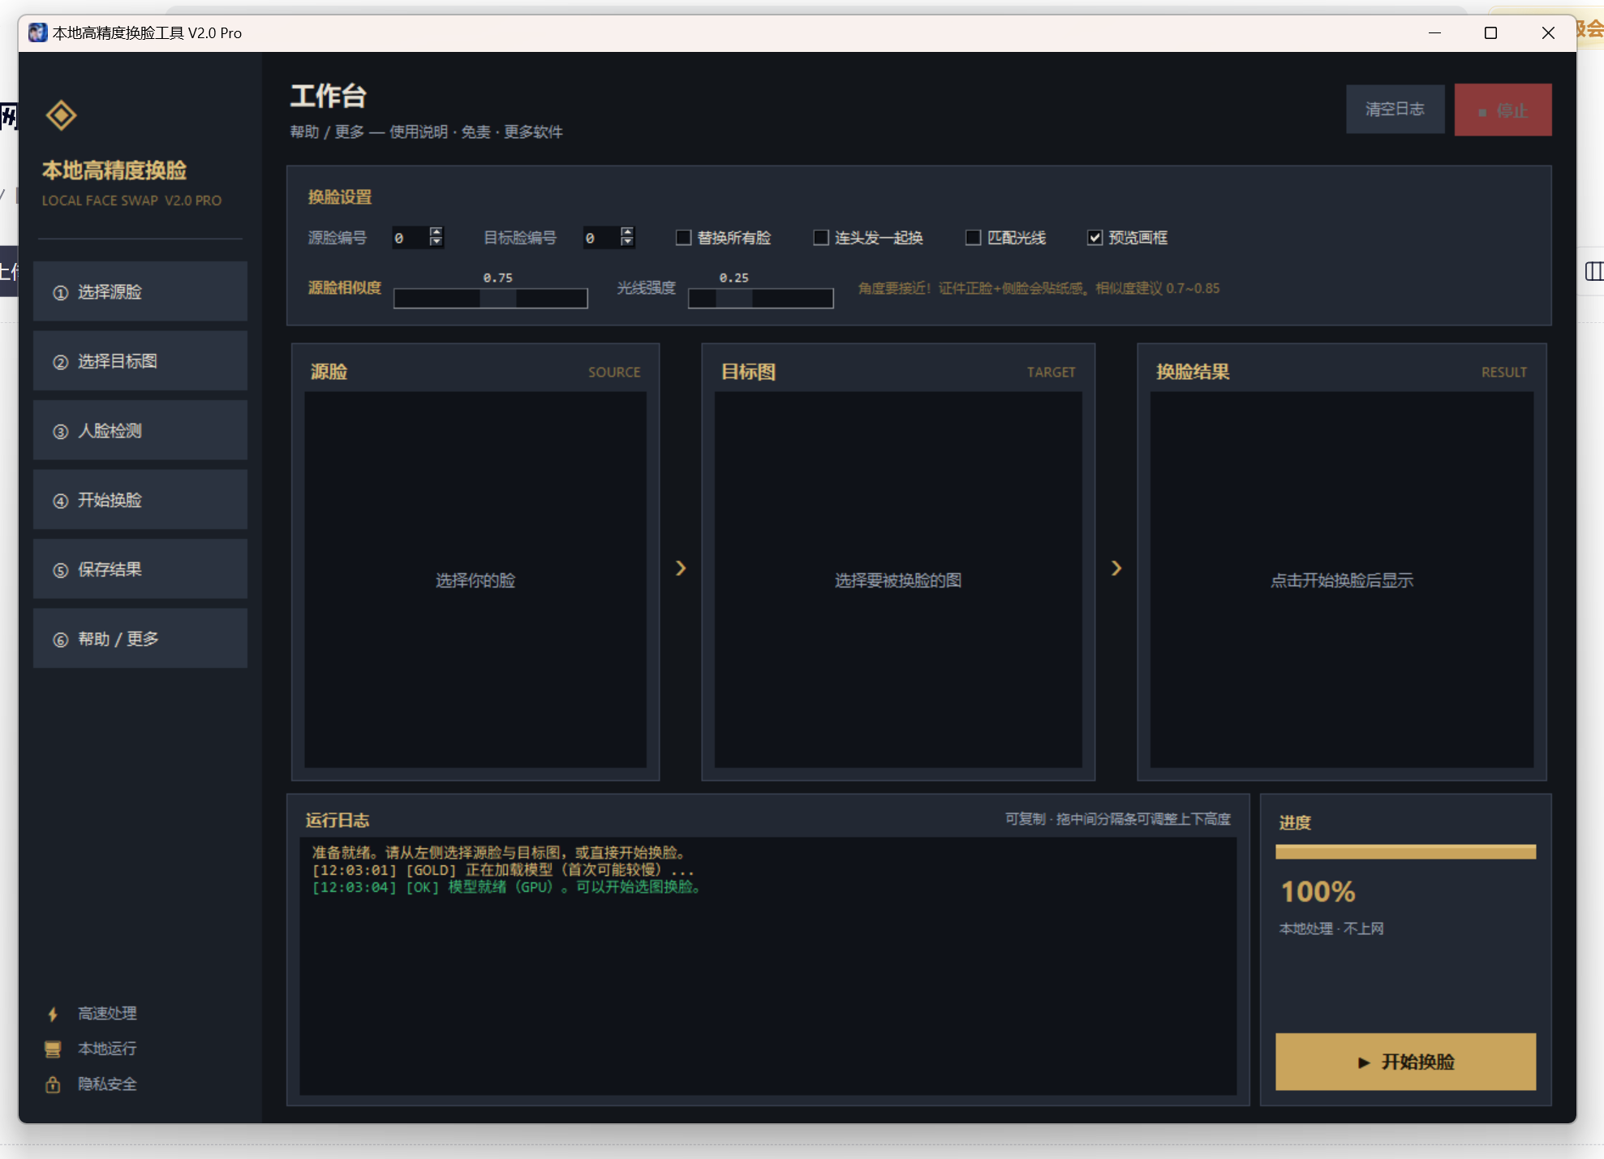The height and width of the screenshot is (1159, 1604).
Task: Click the 本地处理 · 不上网 text
Action: pos(1331,928)
